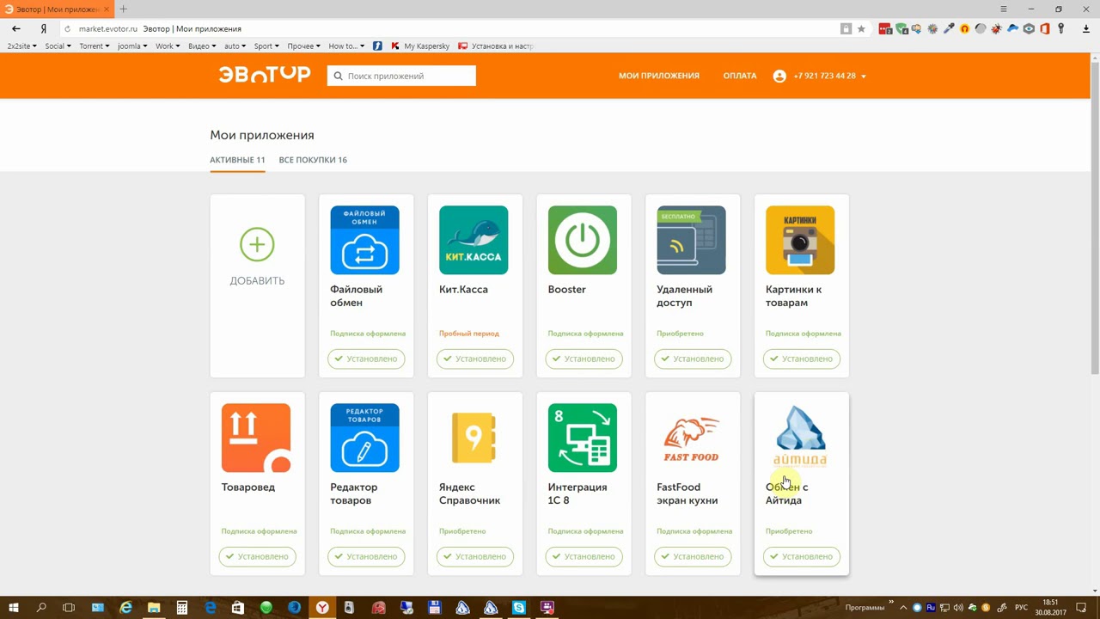Open ОПЛАТА in header menu
This screenshot has height=619, width=1100.
(740, 76)
